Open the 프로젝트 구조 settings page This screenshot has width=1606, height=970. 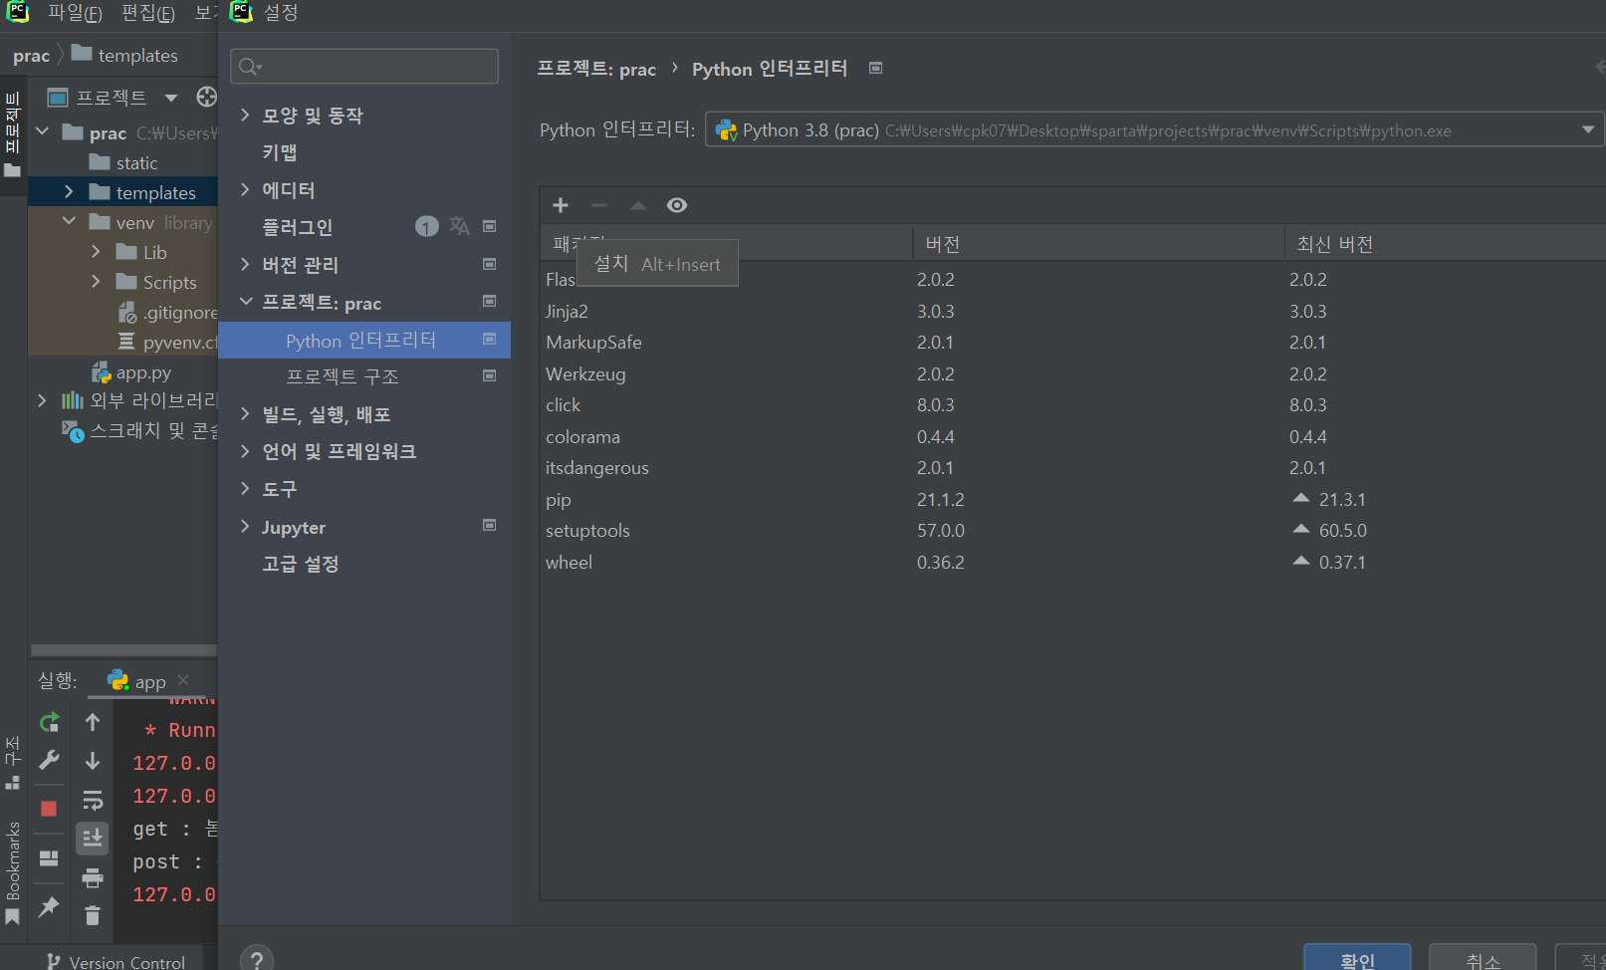[343, 376]
